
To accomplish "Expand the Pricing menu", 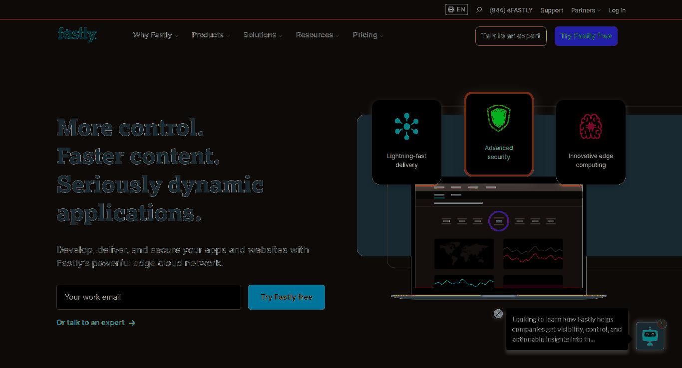I will (x=368, y=35).
